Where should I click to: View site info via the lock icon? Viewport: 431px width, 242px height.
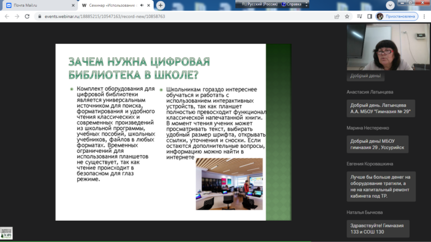coord(39,16)
